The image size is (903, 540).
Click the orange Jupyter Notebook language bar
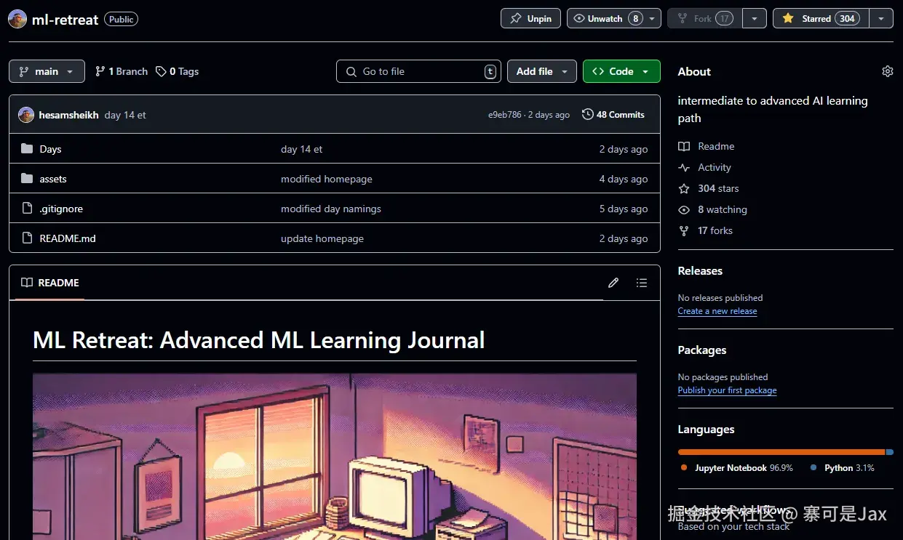(781, 452)
